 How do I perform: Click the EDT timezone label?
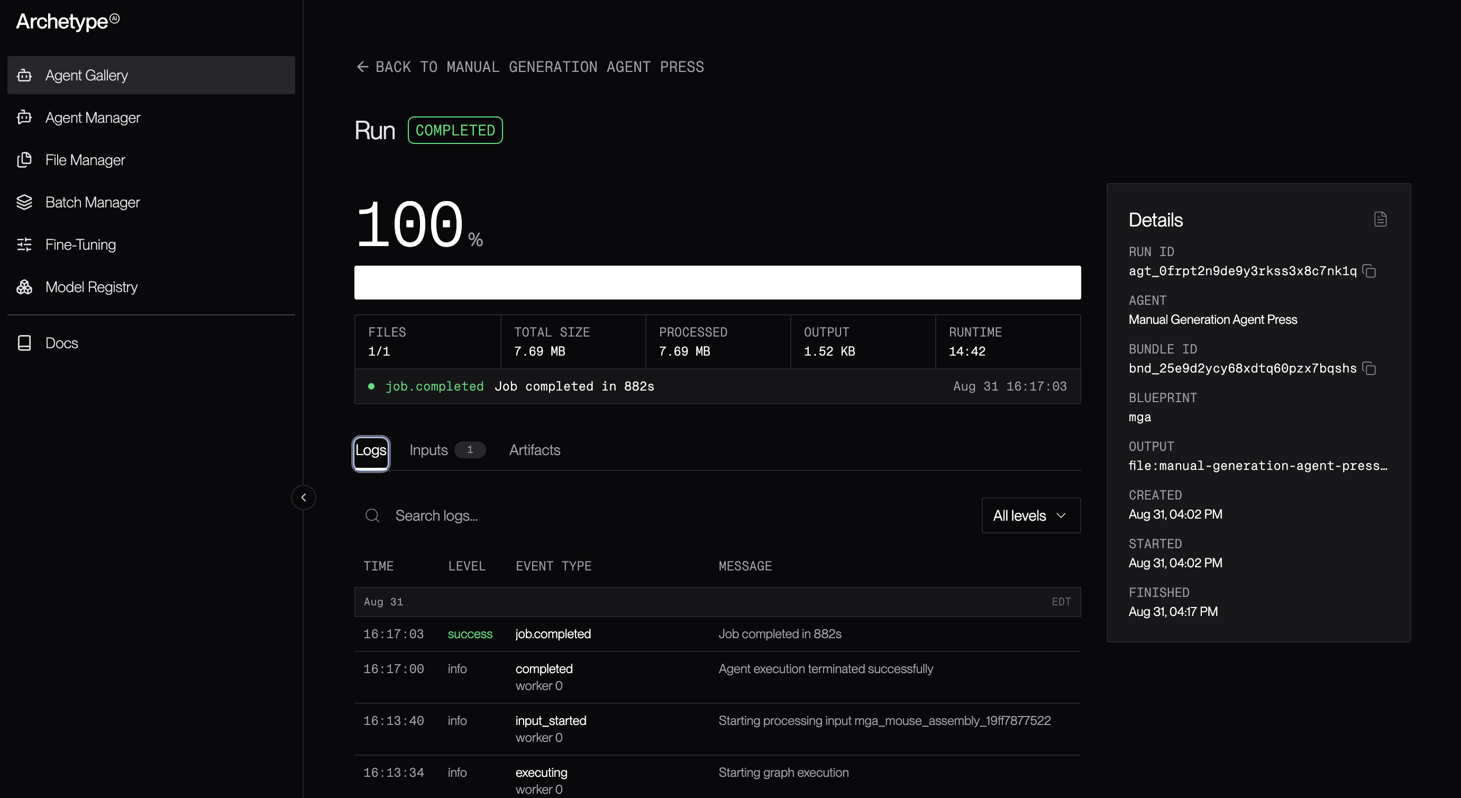point(1061,602)
